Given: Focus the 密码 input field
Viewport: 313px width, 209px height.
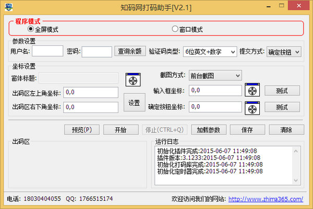Looking at the screenshot, I should pyautogui.click(x=97, y=52).
